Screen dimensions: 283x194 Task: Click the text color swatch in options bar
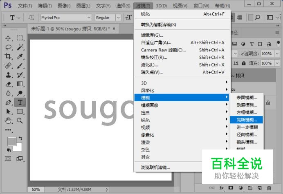251,18
